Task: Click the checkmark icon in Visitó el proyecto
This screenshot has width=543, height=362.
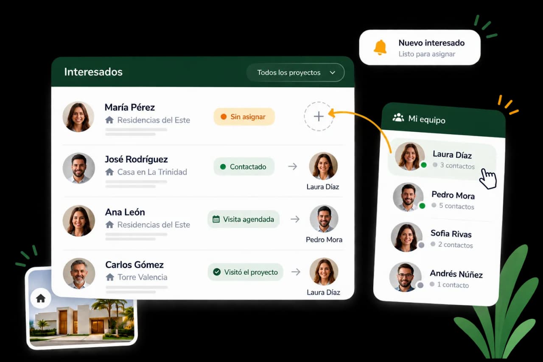Action: tap(217, 272)
